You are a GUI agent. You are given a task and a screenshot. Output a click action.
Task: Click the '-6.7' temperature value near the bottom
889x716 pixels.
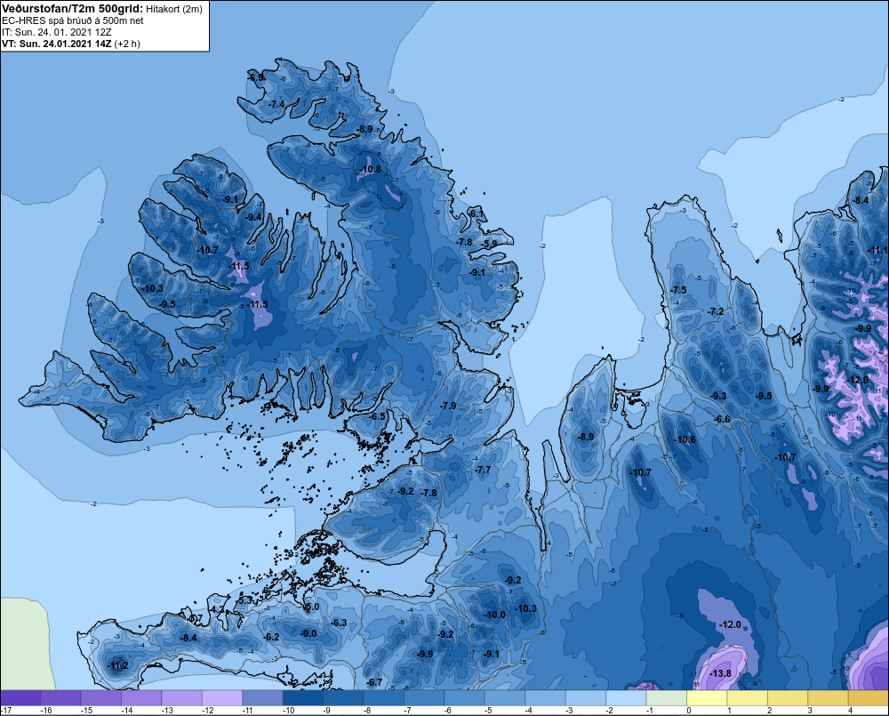pyautogui.click(x=374, y=682)
